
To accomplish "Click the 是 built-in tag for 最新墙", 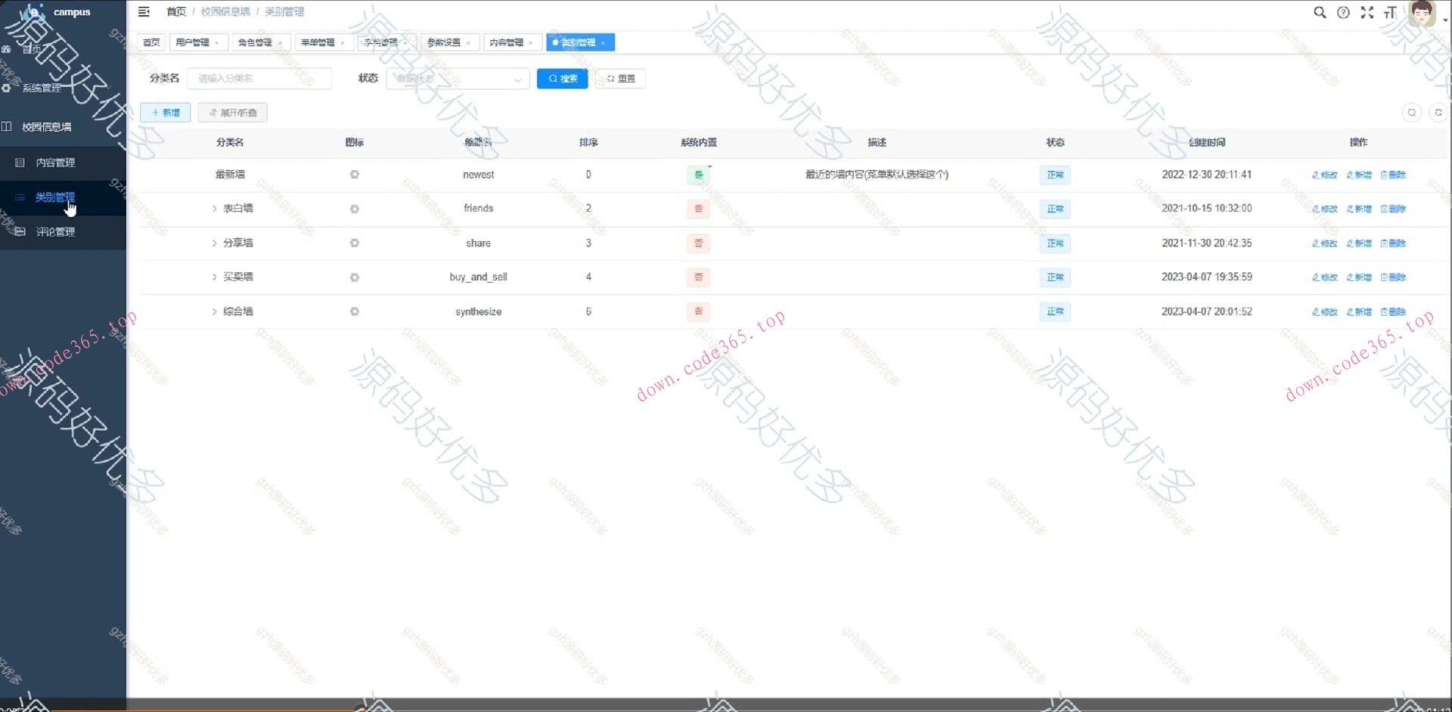I will 699,175.
